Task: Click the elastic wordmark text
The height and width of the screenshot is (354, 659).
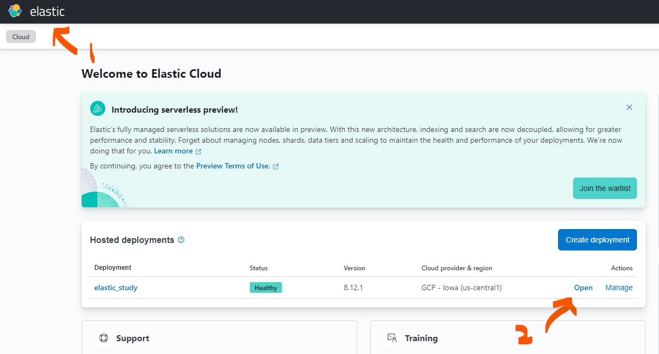Action: click(47, 11)
